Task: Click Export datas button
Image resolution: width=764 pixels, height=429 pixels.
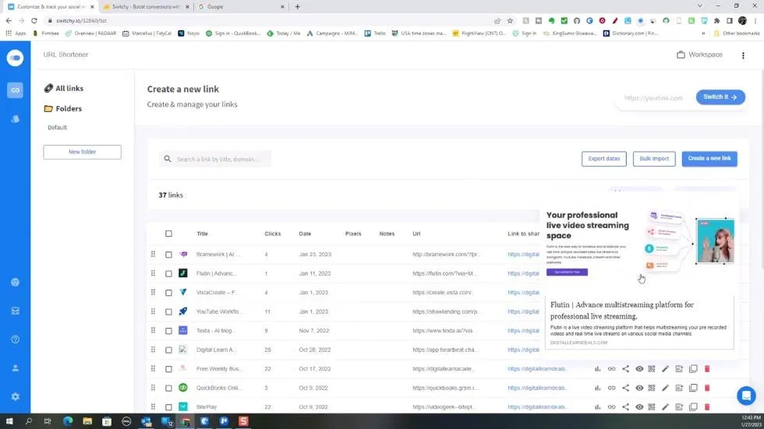Action: pyautogui.click(x=603, y=159)
